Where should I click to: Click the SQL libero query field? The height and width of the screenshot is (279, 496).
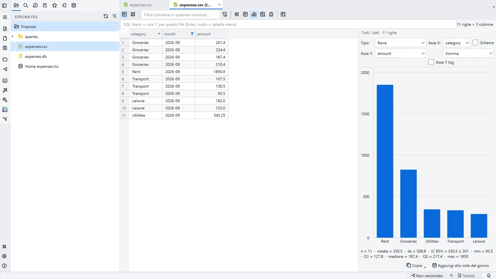click(288, 24)
